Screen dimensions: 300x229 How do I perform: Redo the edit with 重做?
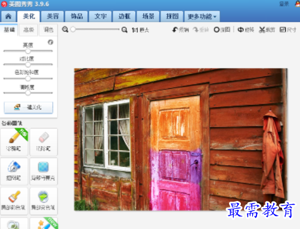coord(201,30)
